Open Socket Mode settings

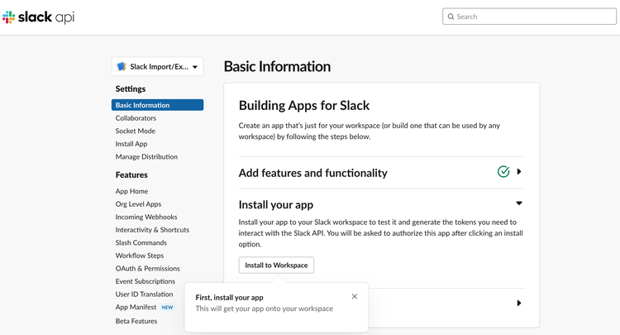(136, 131)
